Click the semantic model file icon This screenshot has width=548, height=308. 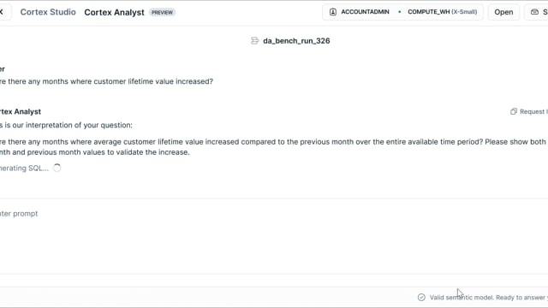point(255,41)
